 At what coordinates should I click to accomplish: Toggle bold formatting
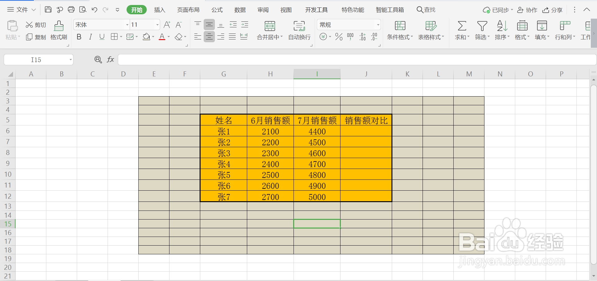pos(79,37)
